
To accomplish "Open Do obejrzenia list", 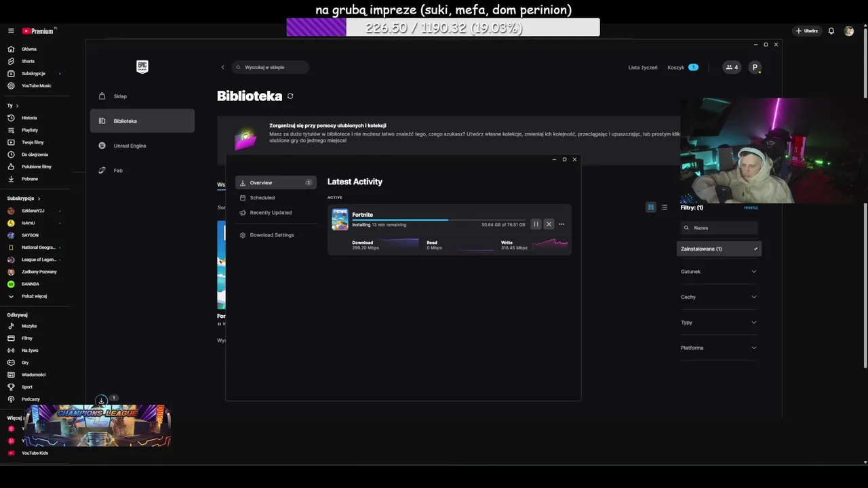I will point(35,155).
